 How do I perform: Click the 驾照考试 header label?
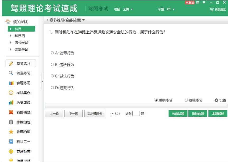[98, 8]
